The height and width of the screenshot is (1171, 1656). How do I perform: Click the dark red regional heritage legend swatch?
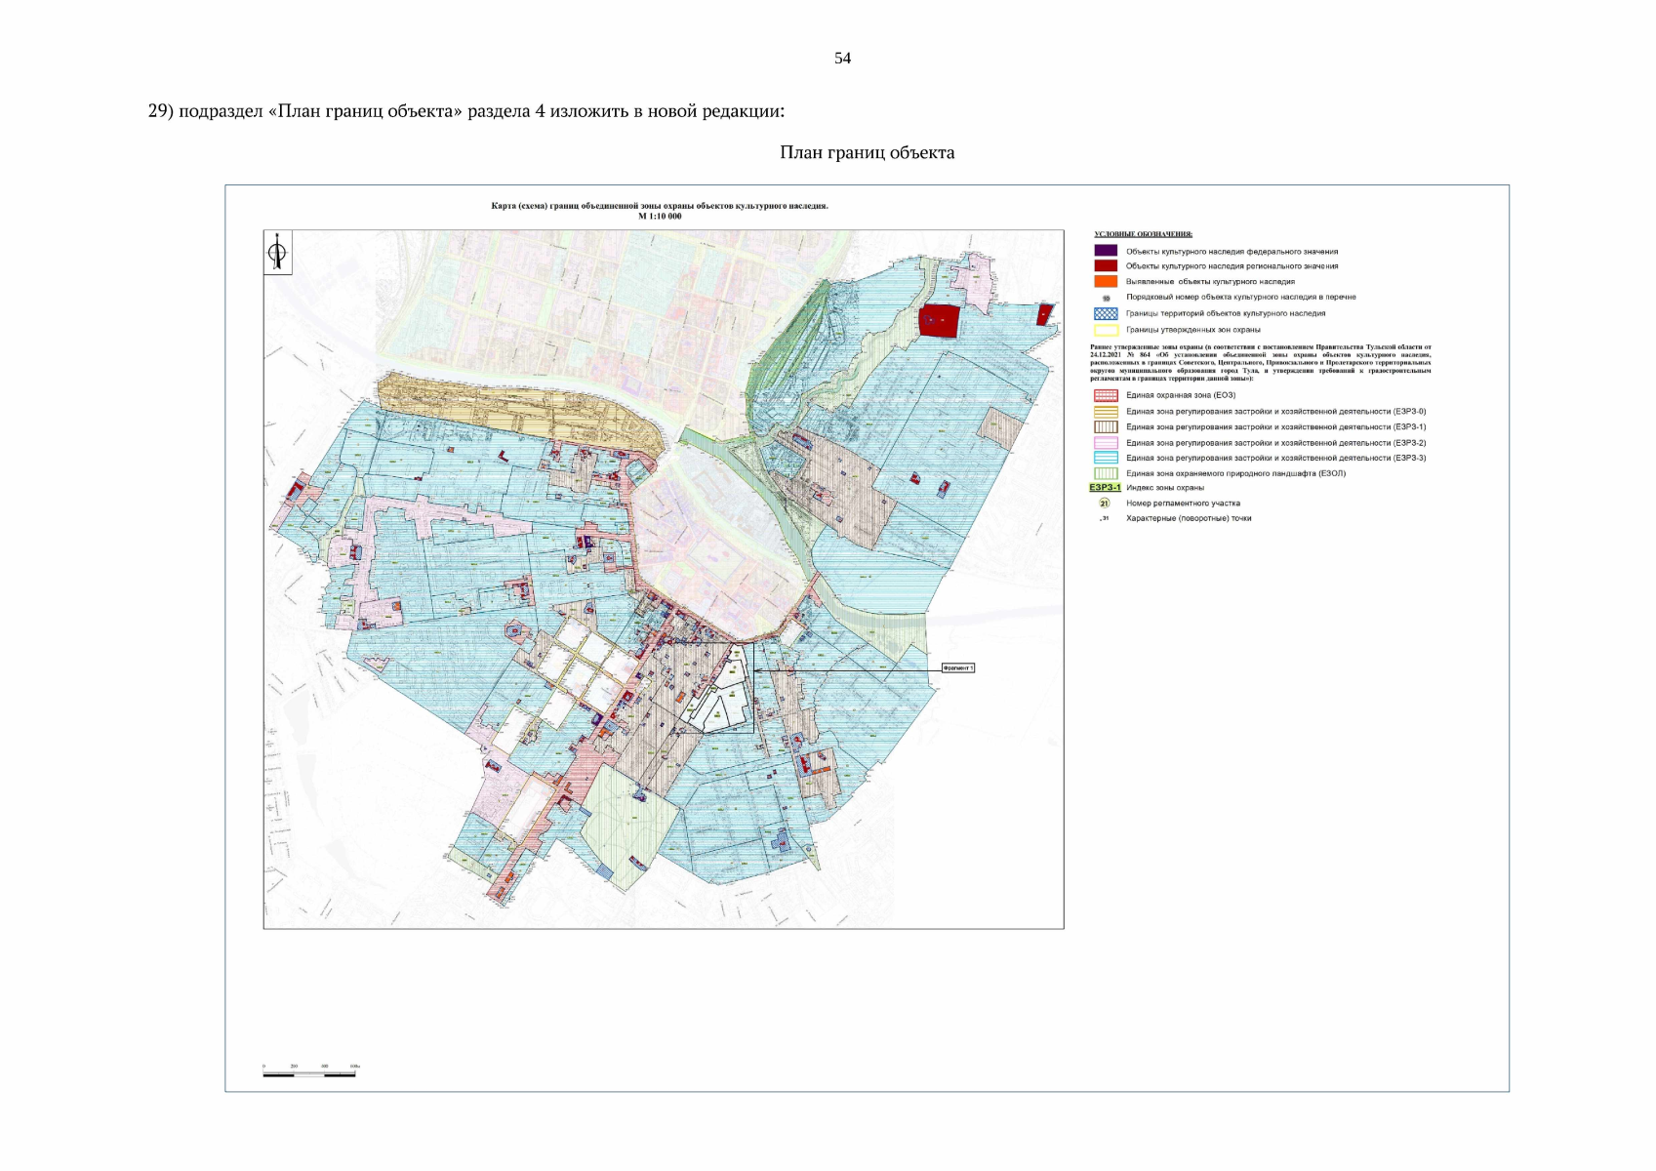click(x=1106, y=265)
